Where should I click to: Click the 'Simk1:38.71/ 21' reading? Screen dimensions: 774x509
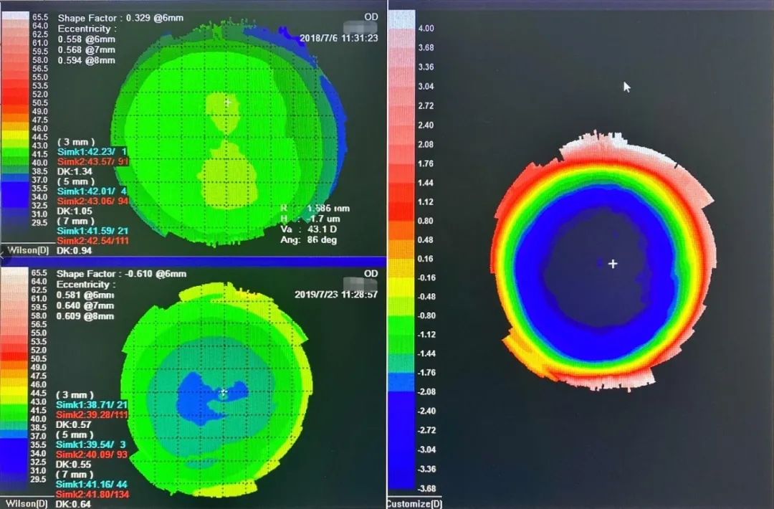click(x=92, y=404)
